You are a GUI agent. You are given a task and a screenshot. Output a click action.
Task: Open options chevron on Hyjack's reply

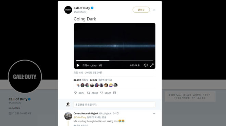tap(154, 114)
